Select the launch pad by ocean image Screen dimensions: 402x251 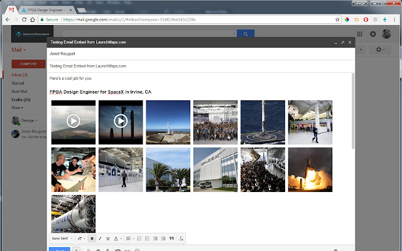pos(168,122)
